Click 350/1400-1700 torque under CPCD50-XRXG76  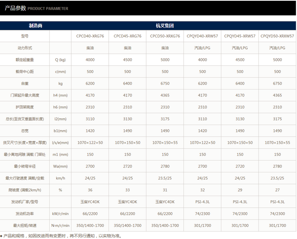click(x=165, y=225)
